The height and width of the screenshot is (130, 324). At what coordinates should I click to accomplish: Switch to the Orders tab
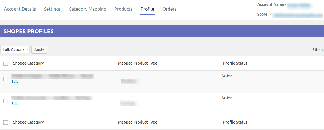(169, 9)
